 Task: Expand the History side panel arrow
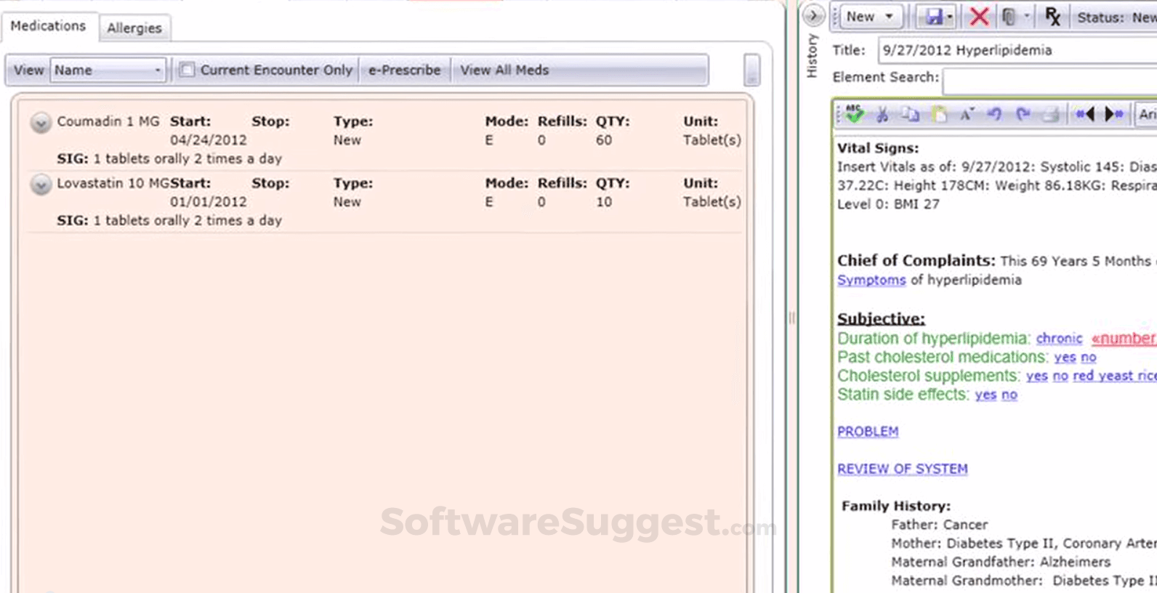point(813,15)
